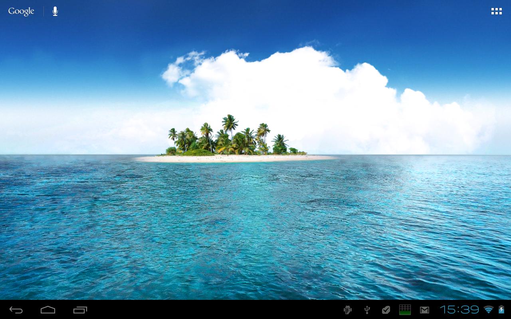This screenshot has height=319, width=511.
Task: Tap the Wi-Fi signal indicator
Action: (489, 309)
